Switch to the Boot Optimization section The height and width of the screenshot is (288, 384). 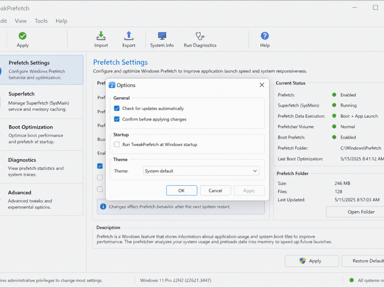tap(42, 134)
